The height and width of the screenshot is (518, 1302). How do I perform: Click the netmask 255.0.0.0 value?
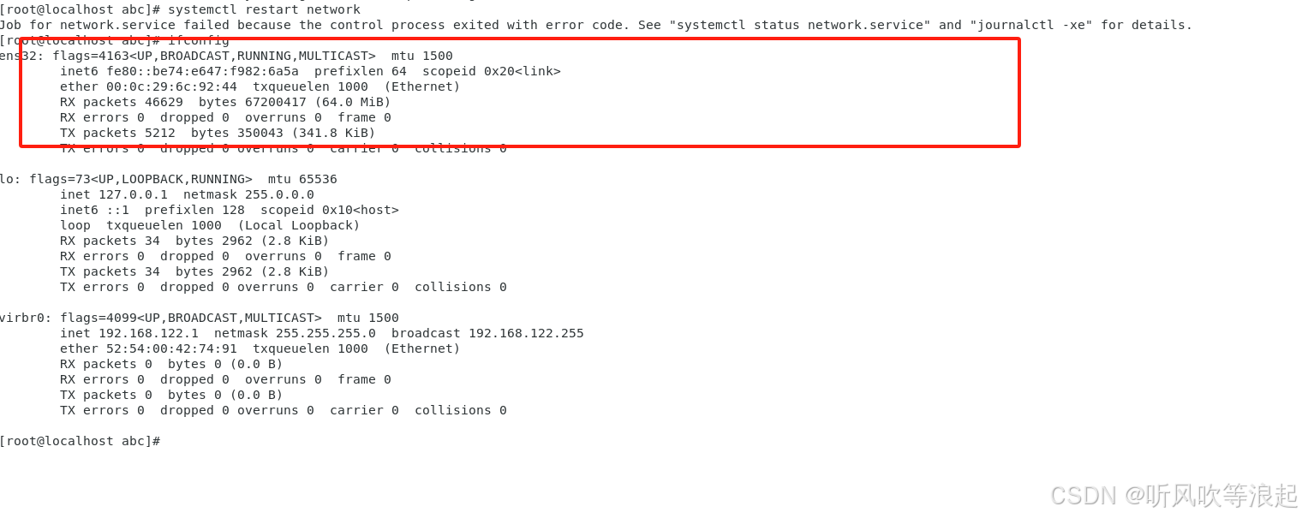click(279, 194)
